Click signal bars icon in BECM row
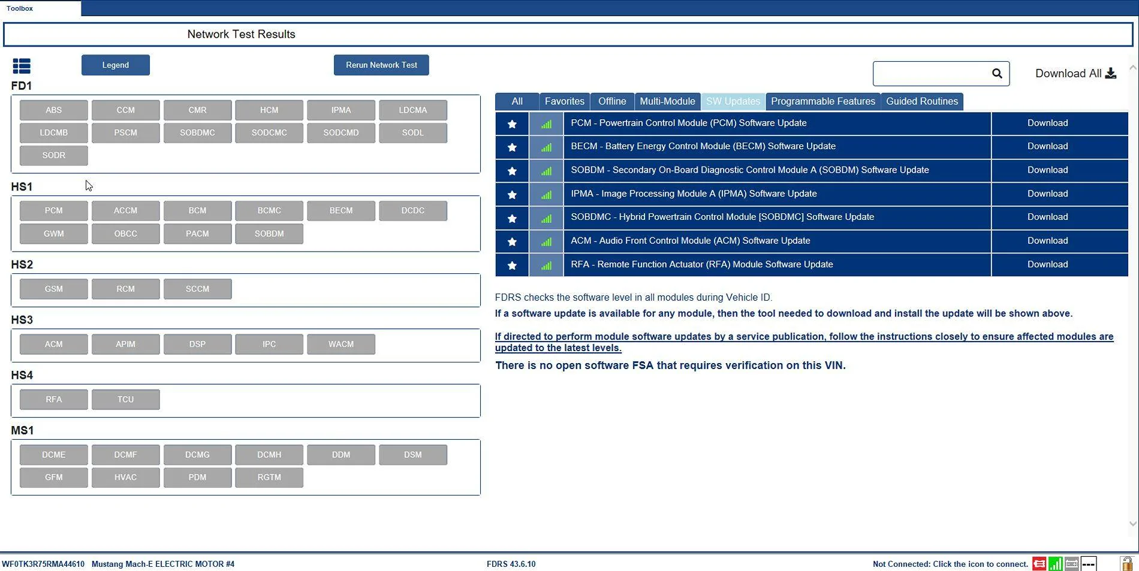This screenshot has width=1139, height=571. pos(546,147)
